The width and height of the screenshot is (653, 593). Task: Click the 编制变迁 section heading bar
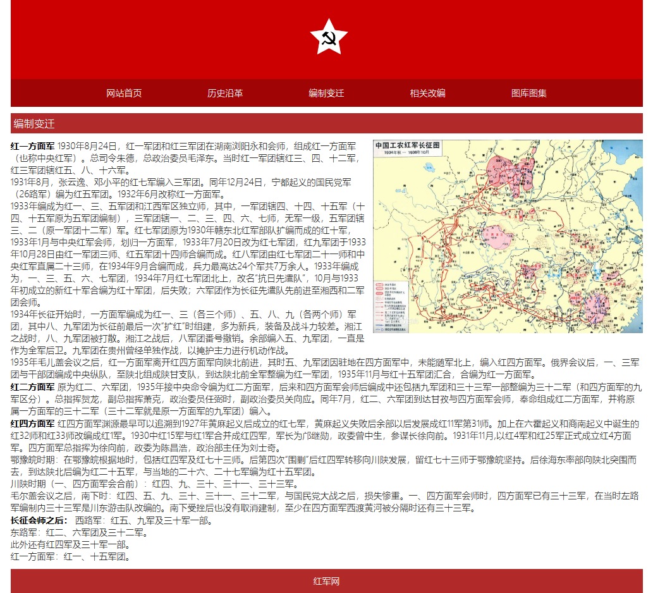[326, 123]
